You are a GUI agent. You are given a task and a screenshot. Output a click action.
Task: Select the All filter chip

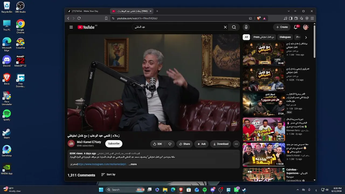point(246,37)
